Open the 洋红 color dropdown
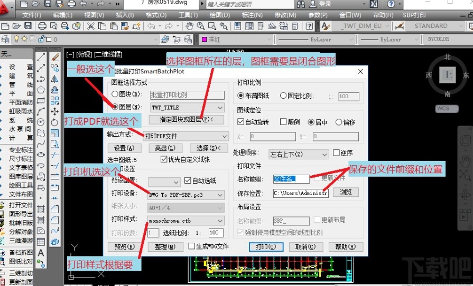473x286 pixels. coord(236,39)
